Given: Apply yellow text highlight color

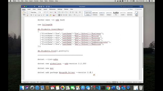Looking at the screenshot, I should coord(50,15).
